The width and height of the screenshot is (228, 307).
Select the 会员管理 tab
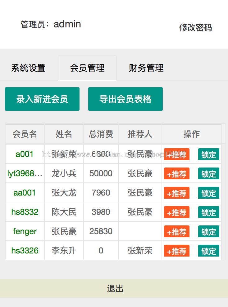tap(87, 68)
